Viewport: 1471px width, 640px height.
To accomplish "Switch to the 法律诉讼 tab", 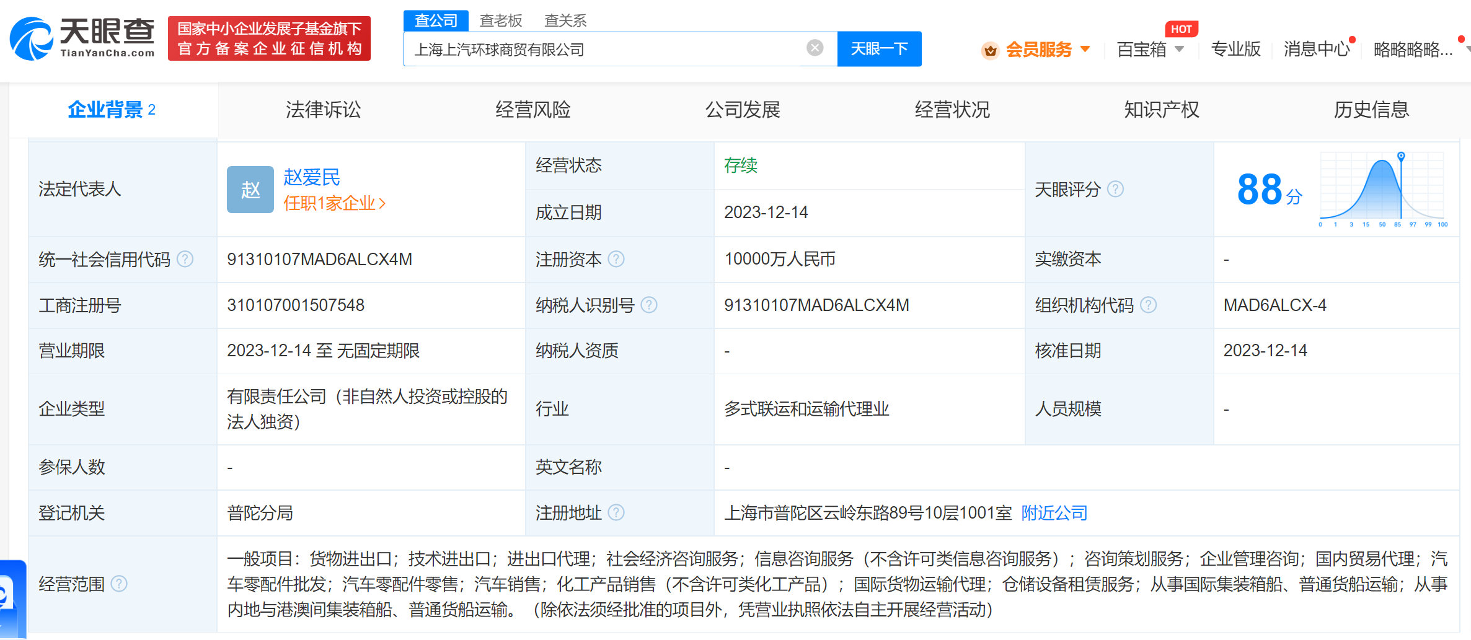I will (x=323, y=110).
